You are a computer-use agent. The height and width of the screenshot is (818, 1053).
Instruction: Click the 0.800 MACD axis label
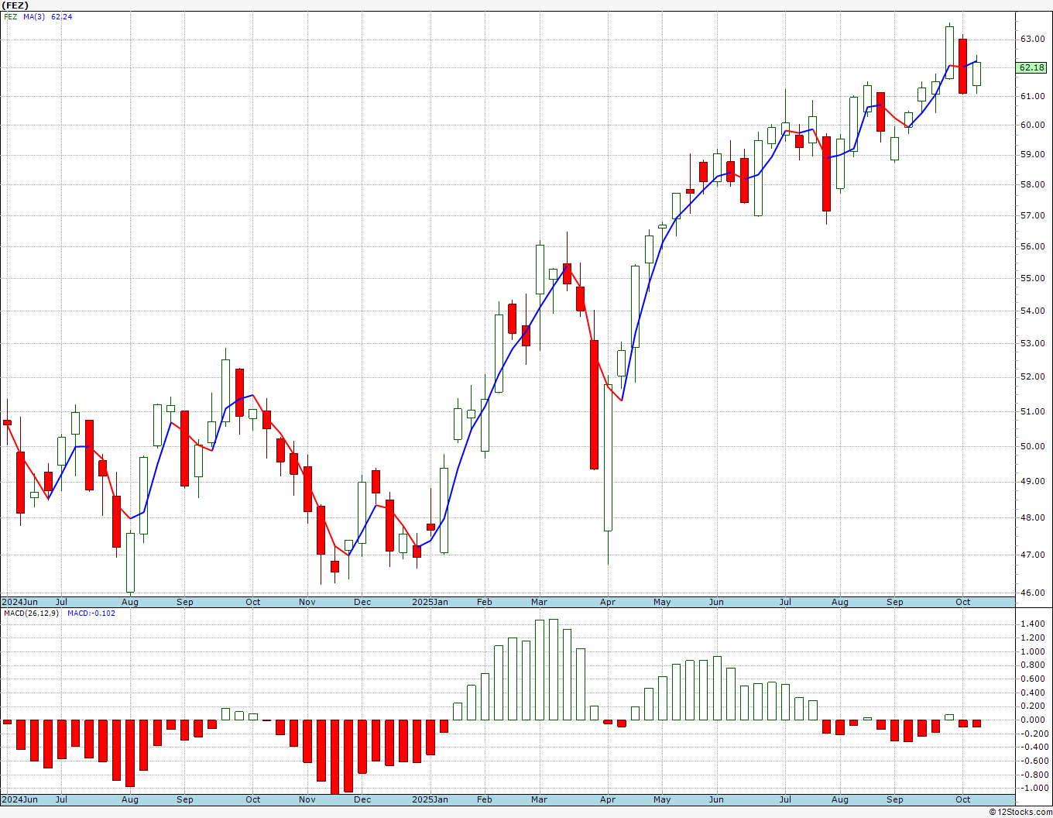point(1033,665)
